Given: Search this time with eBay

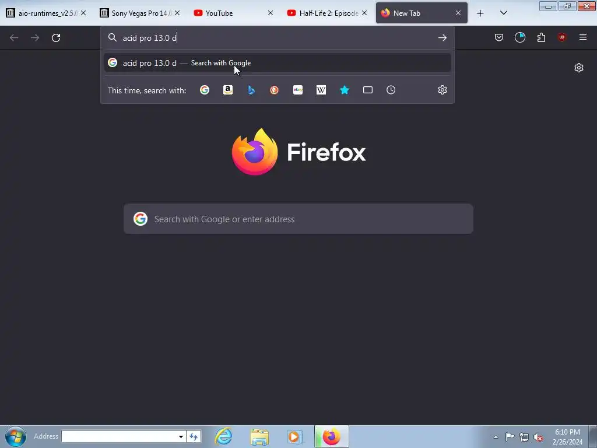Looking at the screenshot, I should tap(298, 90).
